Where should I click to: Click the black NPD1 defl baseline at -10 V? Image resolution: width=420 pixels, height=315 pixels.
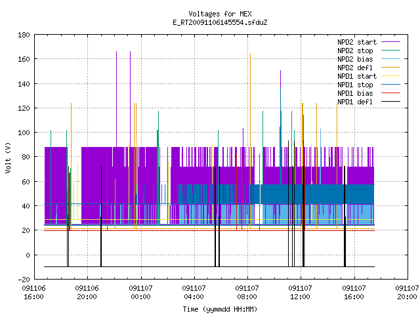[x=209, y=266]
